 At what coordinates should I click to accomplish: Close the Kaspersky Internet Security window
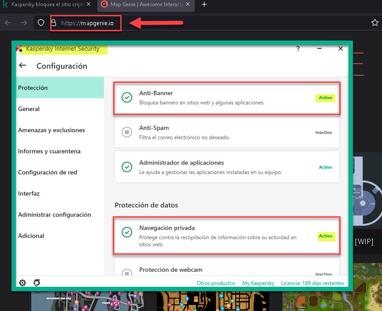tap(341, 49)
